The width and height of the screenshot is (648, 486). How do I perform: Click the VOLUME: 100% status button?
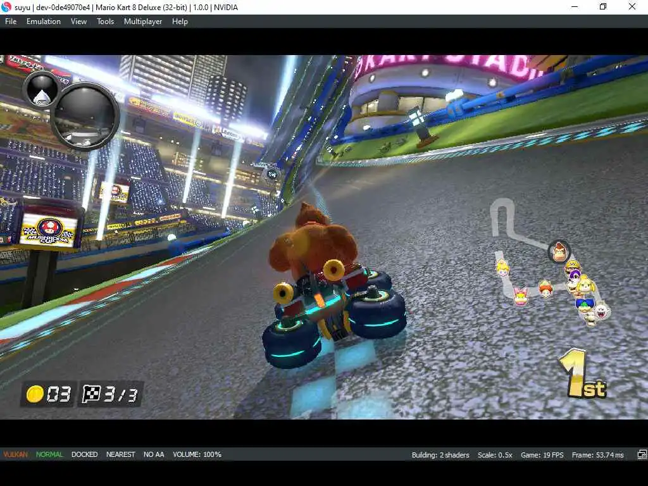pos(197,454)
